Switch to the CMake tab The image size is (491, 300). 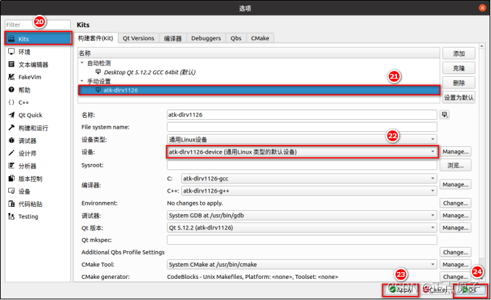tap(260, 38)
